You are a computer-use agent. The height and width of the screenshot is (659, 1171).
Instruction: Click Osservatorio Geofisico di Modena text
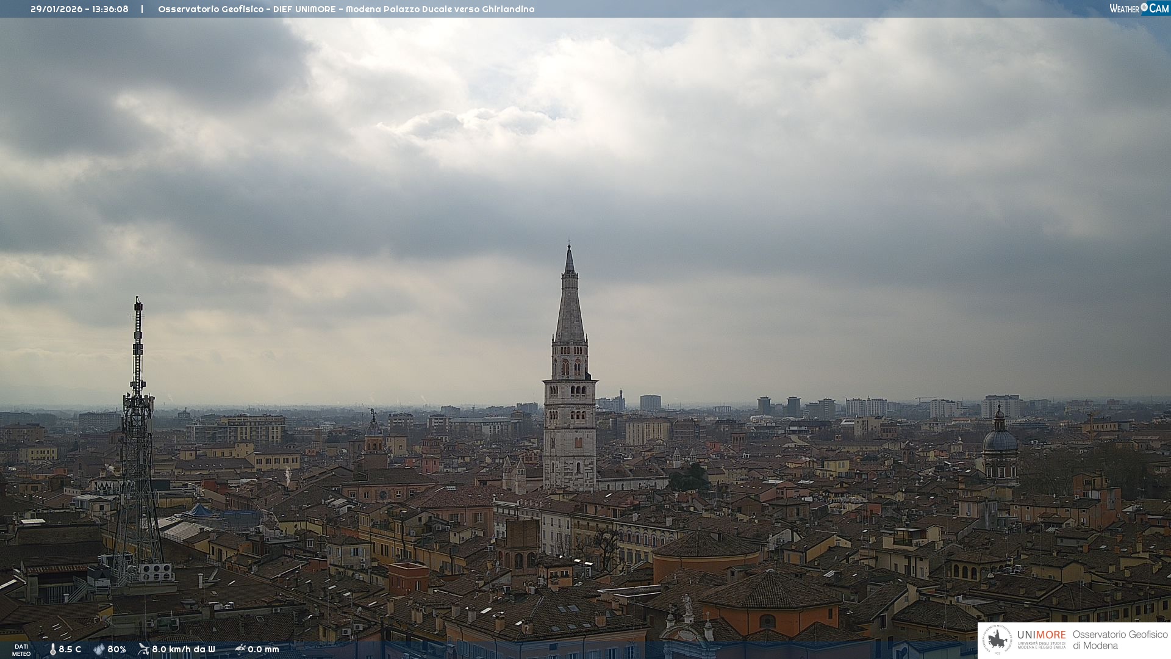(x=1120, y=639)
